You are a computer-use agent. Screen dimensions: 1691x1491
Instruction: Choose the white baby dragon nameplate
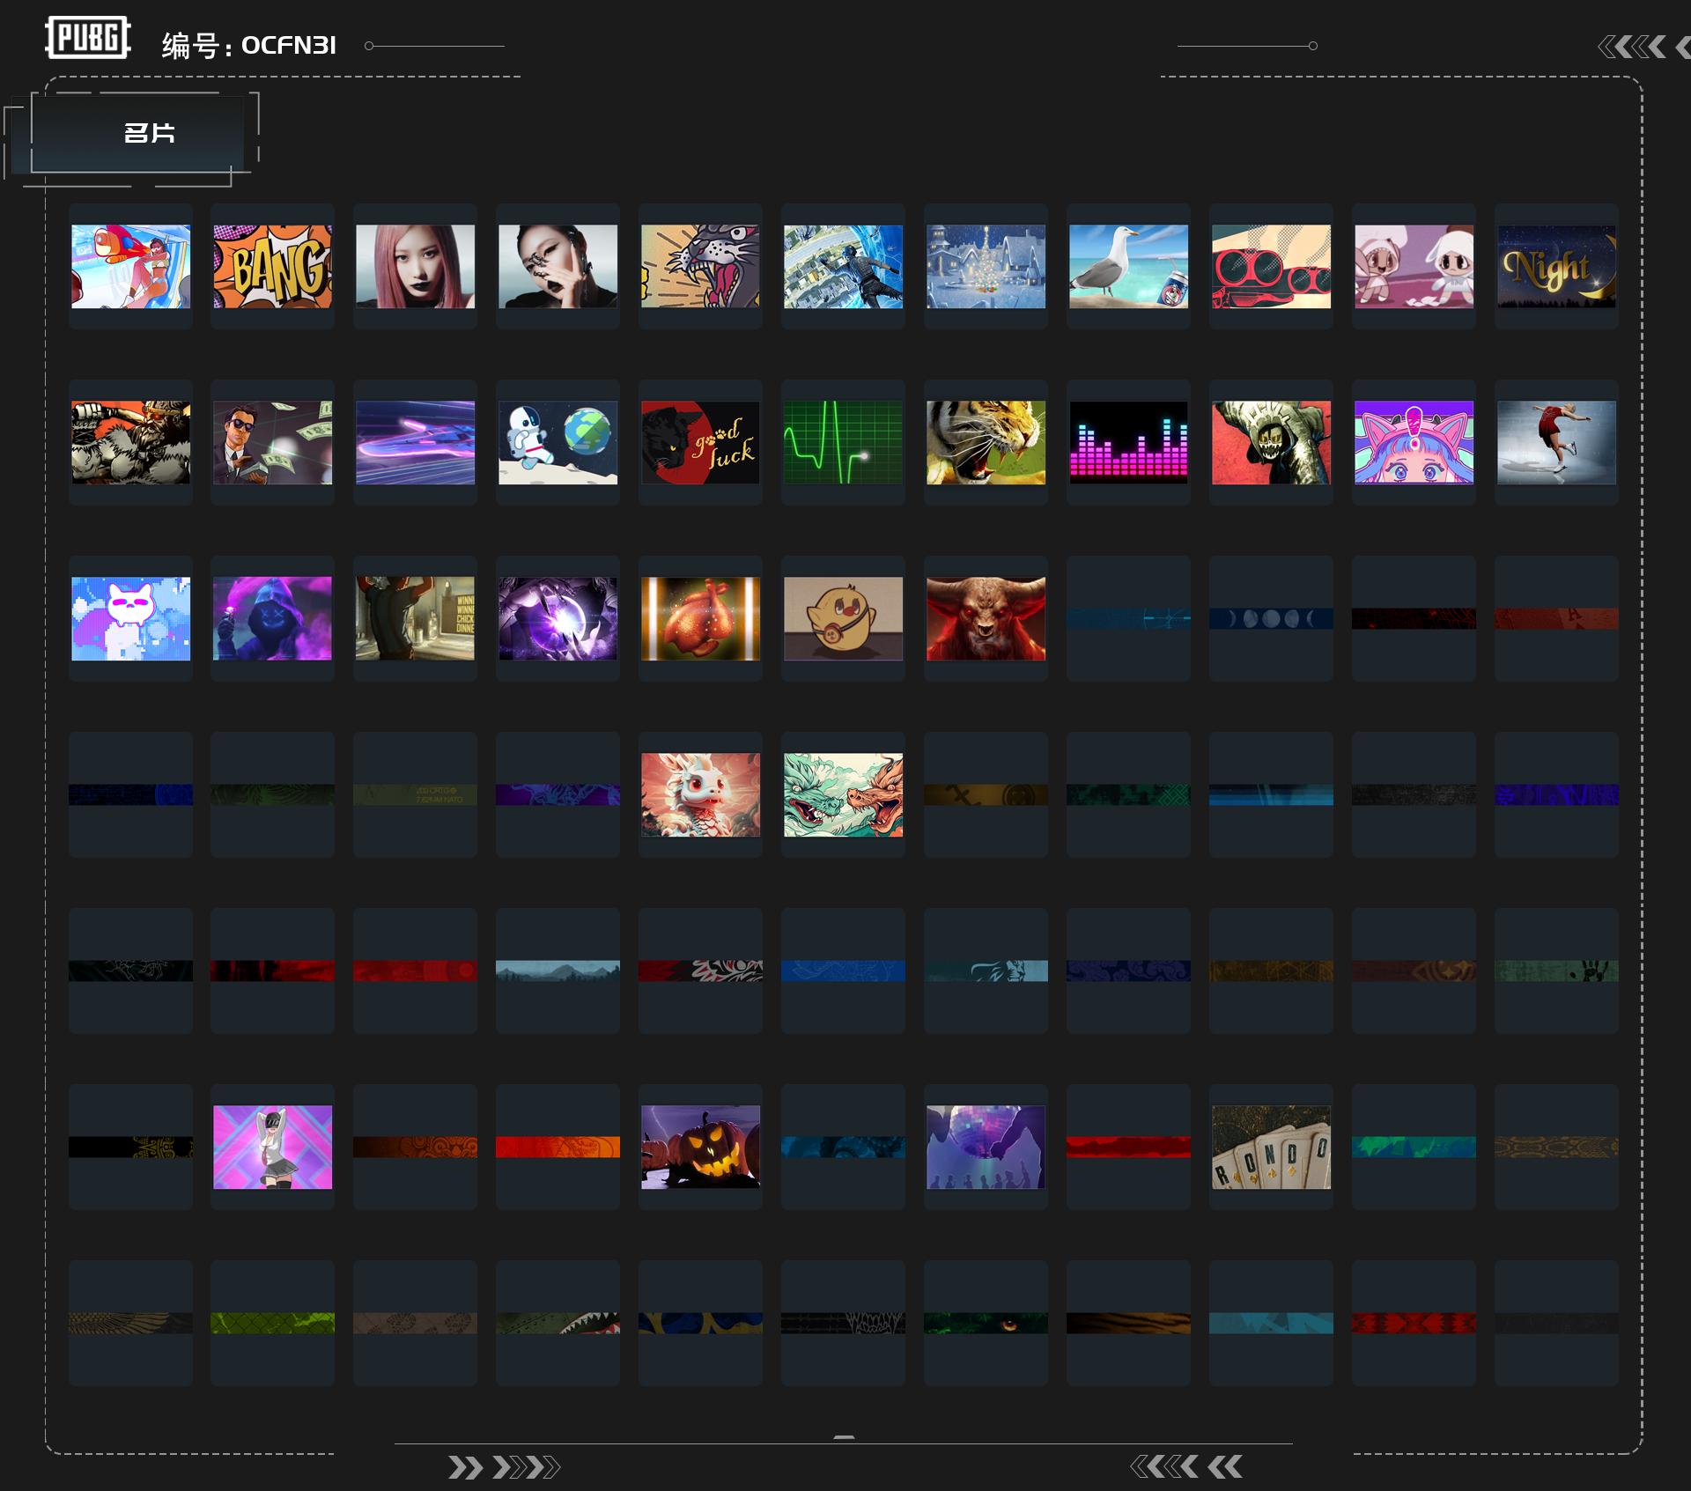[701, 794]
